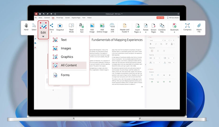Open the ribbon Share tool
This screenshot has height=127, width=219.
pos(52,28)
